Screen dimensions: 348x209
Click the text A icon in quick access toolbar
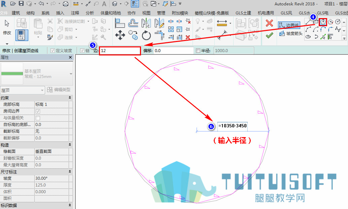point(104,4)
